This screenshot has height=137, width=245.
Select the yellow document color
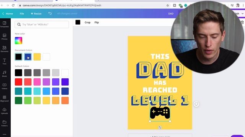[x=37, y=57]
